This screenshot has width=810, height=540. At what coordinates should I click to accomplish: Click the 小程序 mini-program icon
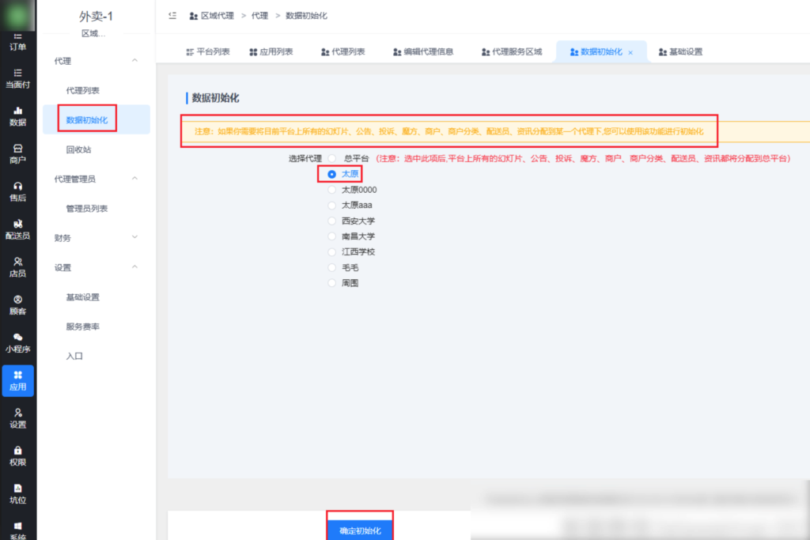[17, 344]
